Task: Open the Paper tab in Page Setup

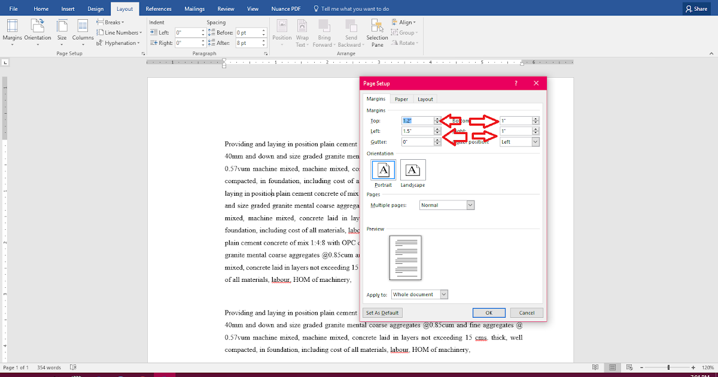Action: (x=401, y=99)
